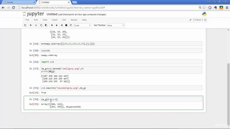Click output True of Out[33]
This screenshot has width=230, height=129.
point(44,93)
